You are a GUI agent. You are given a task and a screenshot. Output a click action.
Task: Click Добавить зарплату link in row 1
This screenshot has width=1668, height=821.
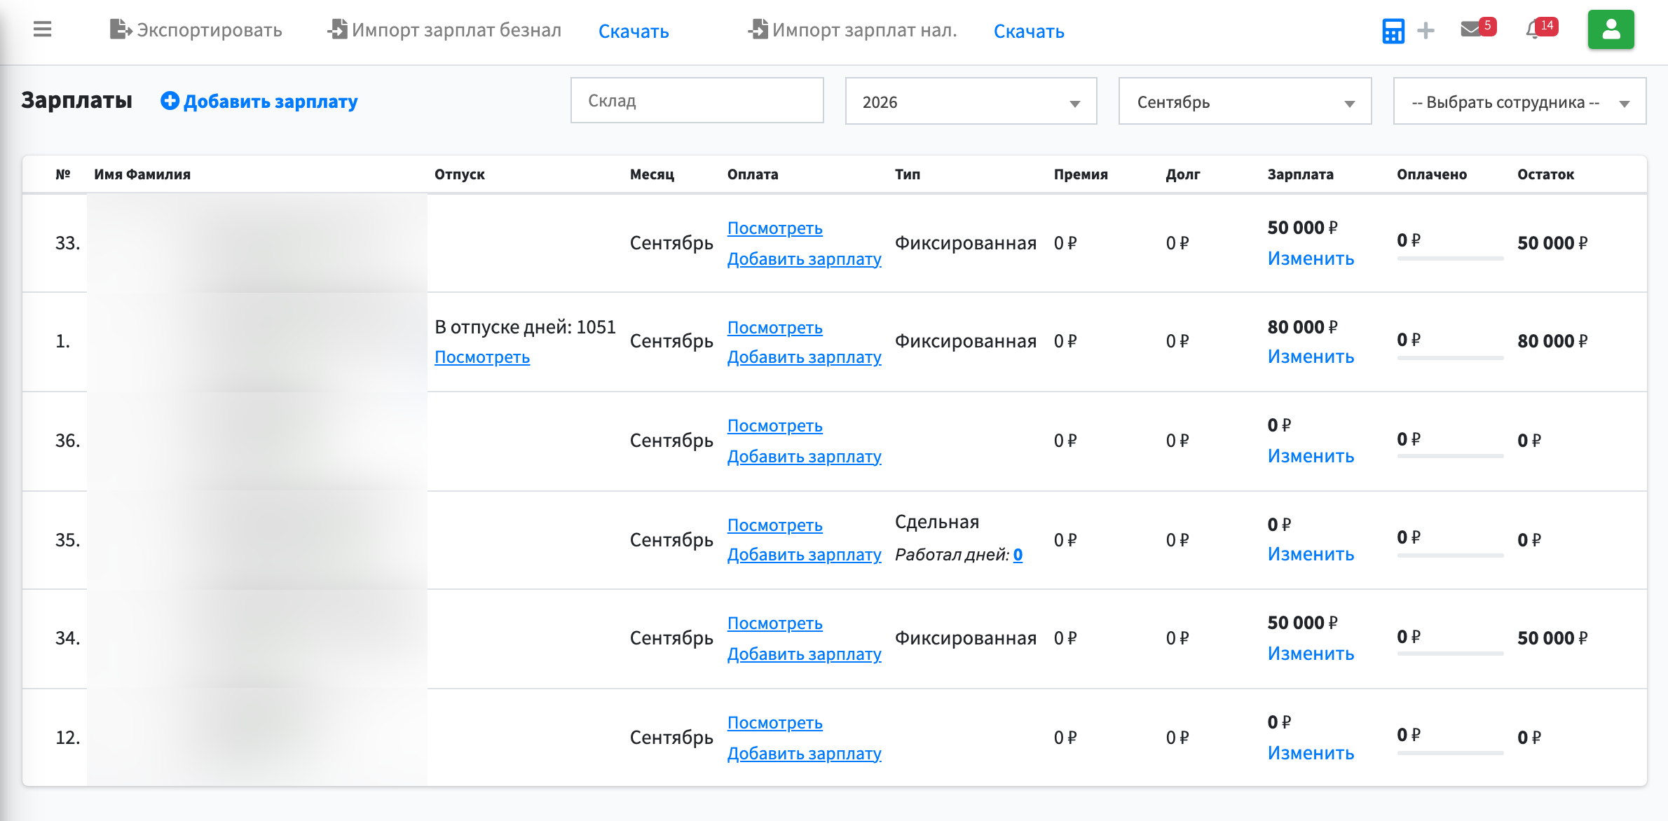(805, 357)
